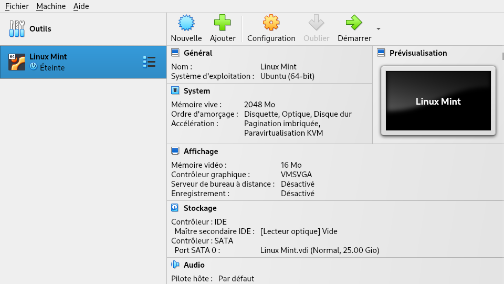Click the Outils tools icon
This screenshot has width=504, height=284.
[x=17, y=28]
